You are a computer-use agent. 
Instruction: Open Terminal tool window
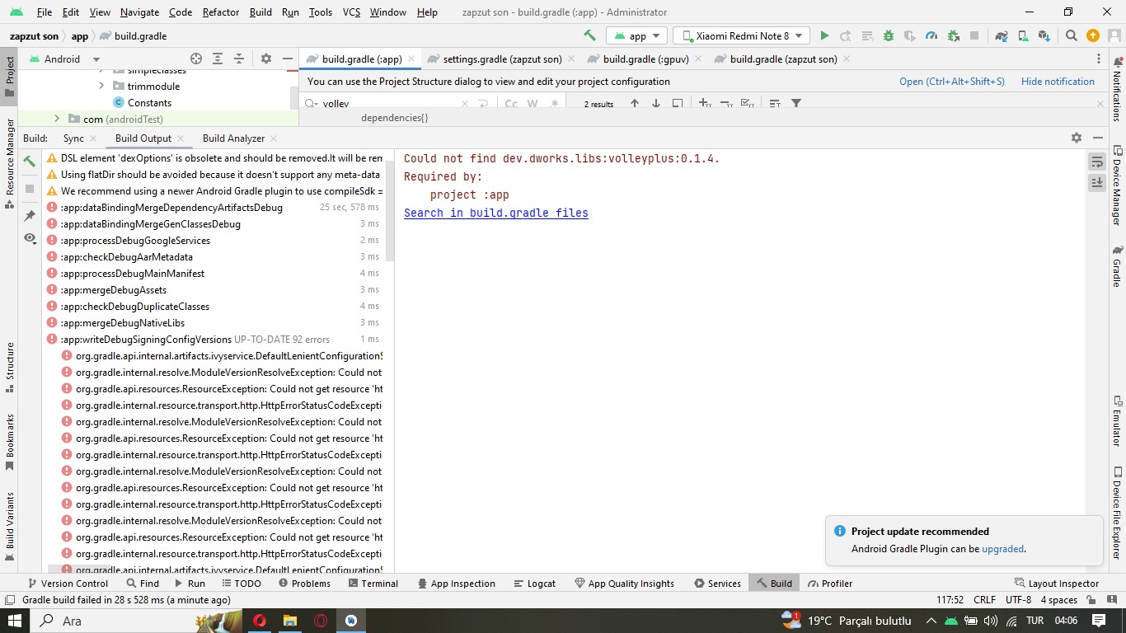[373, 583]
